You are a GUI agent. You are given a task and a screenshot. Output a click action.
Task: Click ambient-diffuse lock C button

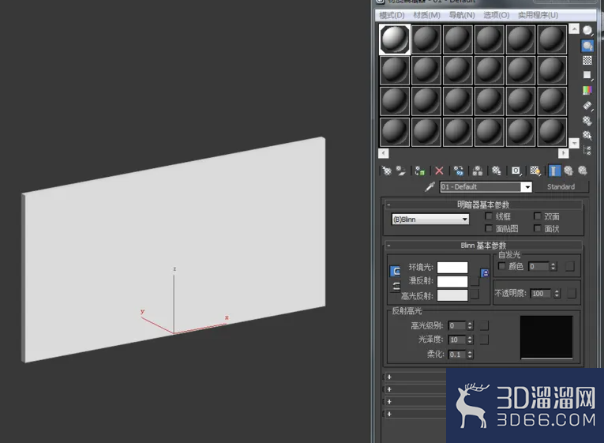396,271
